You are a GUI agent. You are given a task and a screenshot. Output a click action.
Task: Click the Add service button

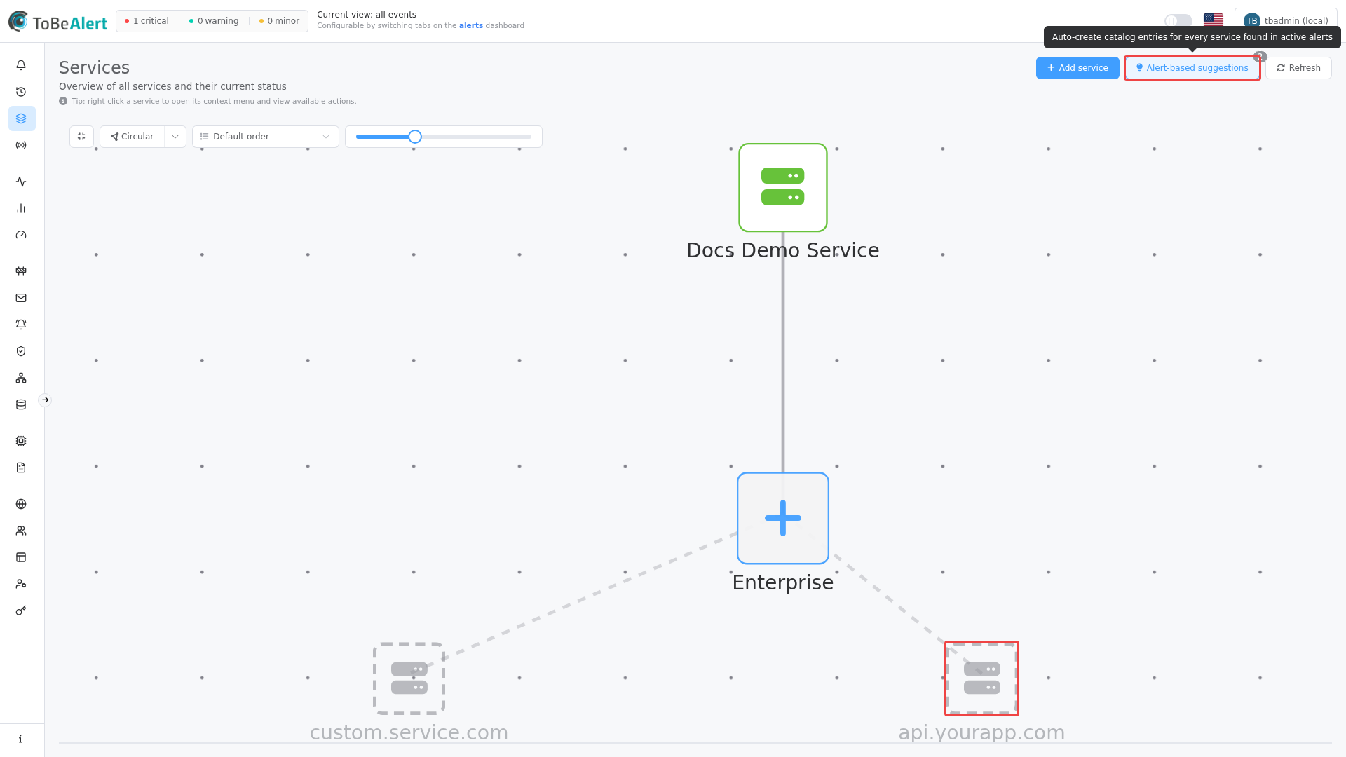(x=1078, y=68)
